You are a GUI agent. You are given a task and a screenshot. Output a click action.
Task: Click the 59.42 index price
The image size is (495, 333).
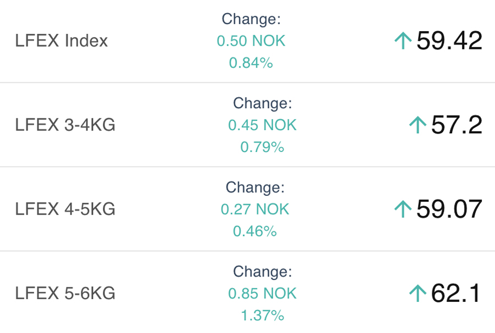pyautogui.click(x=449, y=41)
